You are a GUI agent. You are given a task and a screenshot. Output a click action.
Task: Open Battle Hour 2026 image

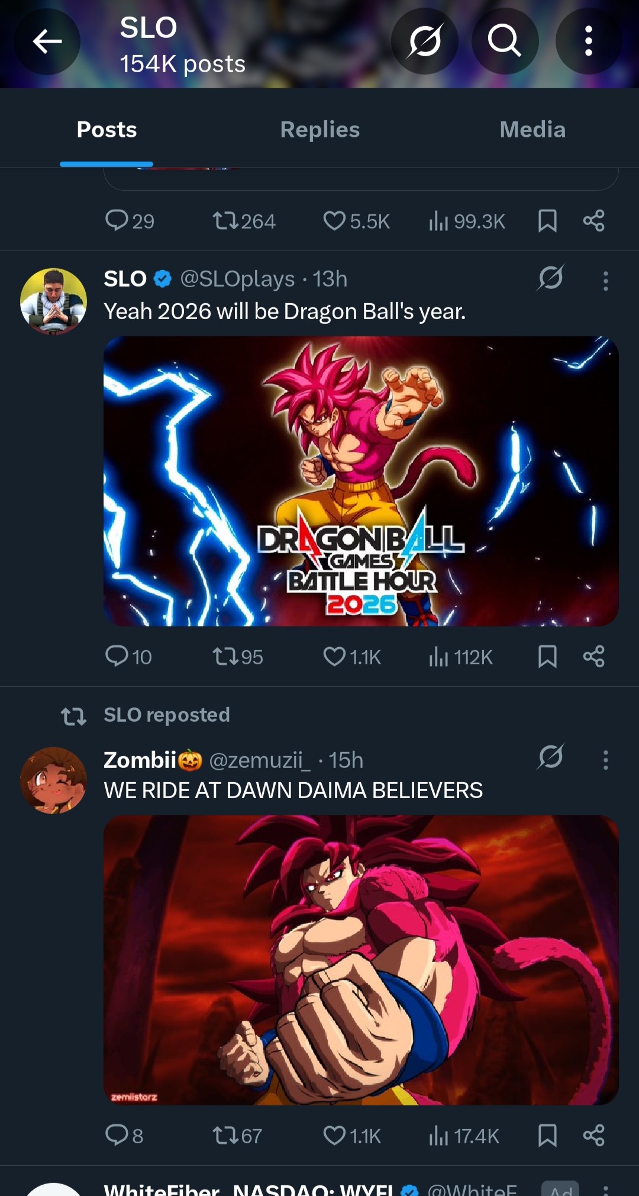pyautogui.click(x=361, y=481)
